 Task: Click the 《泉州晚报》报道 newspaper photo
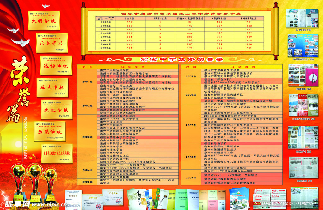point(303,167)
